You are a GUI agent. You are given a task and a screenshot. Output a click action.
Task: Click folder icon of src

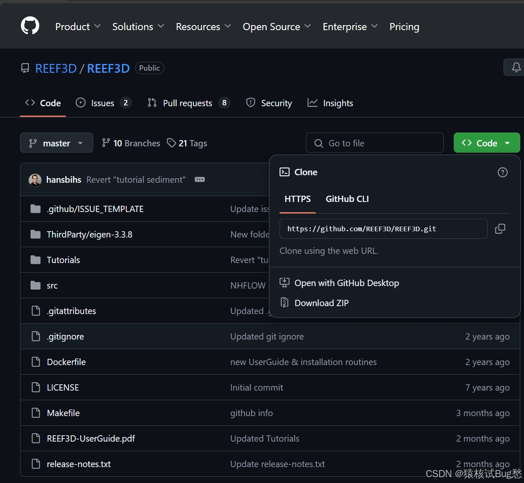pos(36,285)
